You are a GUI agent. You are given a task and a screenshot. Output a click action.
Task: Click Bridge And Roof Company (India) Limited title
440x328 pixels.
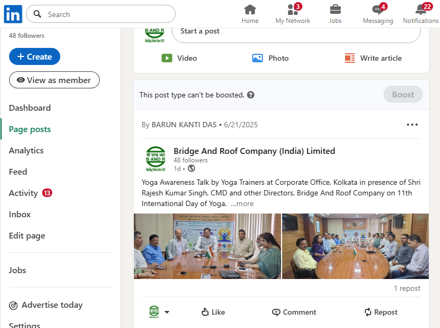254,151
